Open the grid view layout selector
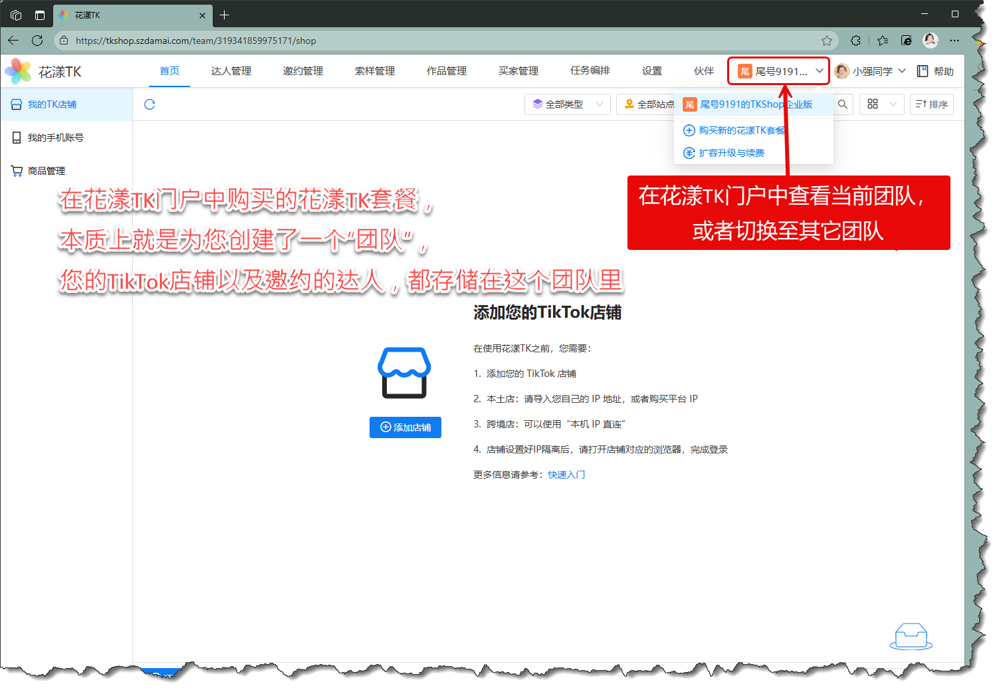The height and width of the screenshot is (692, 1001). (x=881, y=104)
